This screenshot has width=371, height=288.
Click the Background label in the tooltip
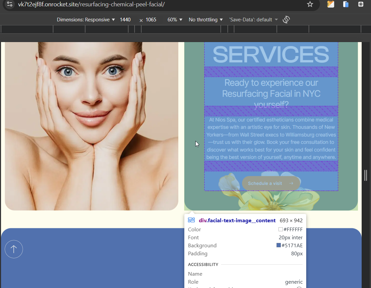tap(202, 245)
